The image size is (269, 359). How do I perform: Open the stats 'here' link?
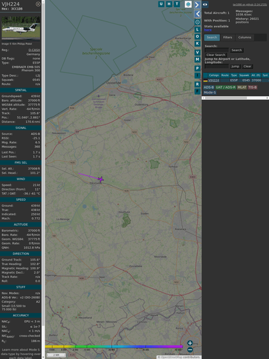(x=208, y=30)
